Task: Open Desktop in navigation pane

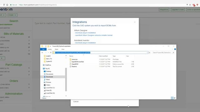Action: 48,71
